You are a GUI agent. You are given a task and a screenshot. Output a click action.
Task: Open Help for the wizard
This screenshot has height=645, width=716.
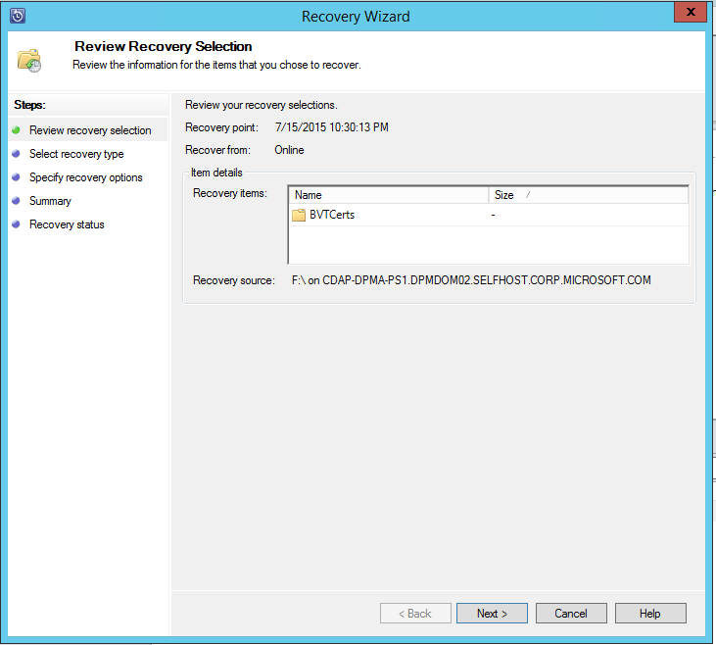click(650, 613)
